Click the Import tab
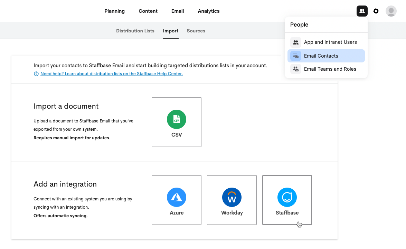The width and height of the screenshot is (406, 249). click(171, 31)
